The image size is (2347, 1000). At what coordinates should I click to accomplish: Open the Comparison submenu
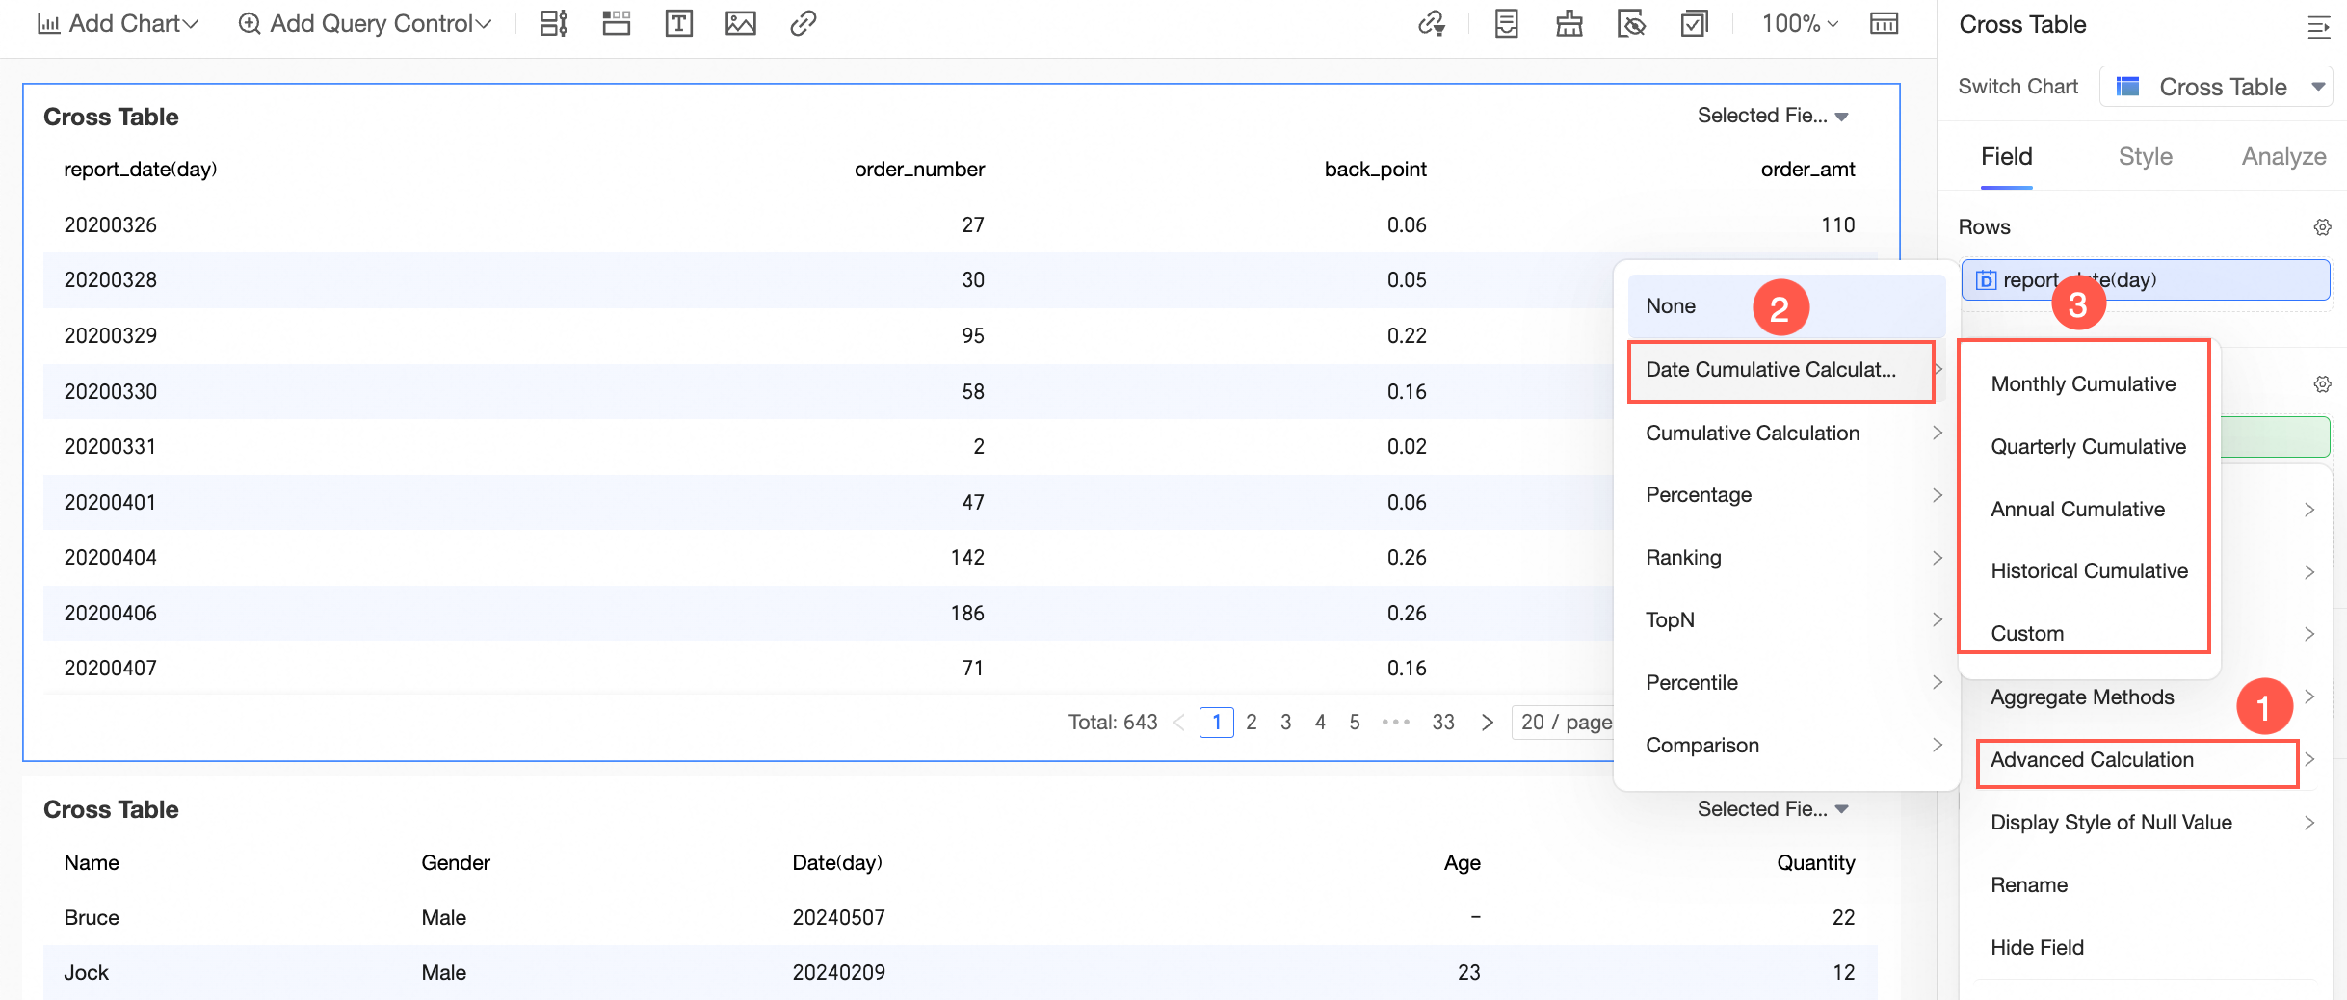pos(1787,746)
